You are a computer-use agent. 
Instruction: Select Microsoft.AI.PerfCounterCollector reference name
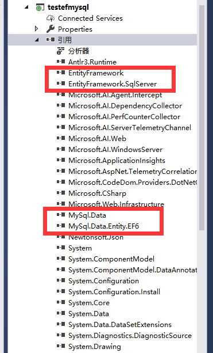[x=124, y=117]
